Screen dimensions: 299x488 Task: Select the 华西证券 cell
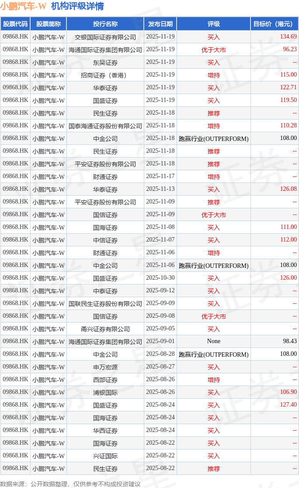[x=105, y=430]
